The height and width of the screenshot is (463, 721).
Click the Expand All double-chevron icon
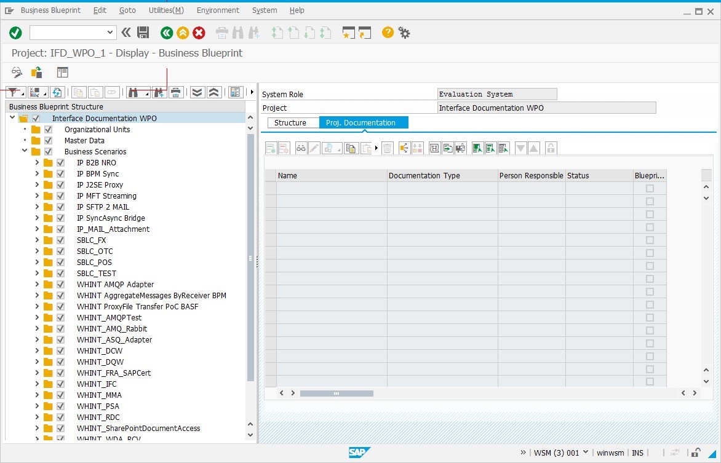(x=197, y=92)
